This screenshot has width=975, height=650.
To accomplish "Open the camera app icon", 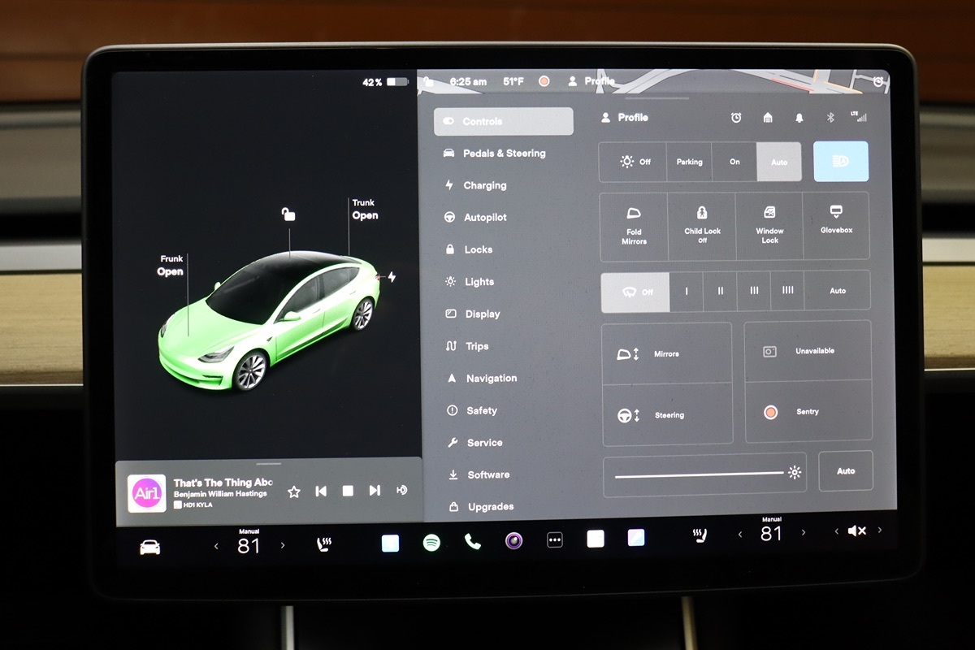I will pyautogui.click(x=513, y=541).
